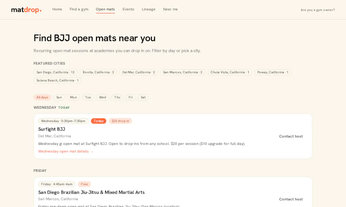The width and height of the screenshot is (346, 207).
Task: Select the Chula Vista, California city chip
Action: 230,72
